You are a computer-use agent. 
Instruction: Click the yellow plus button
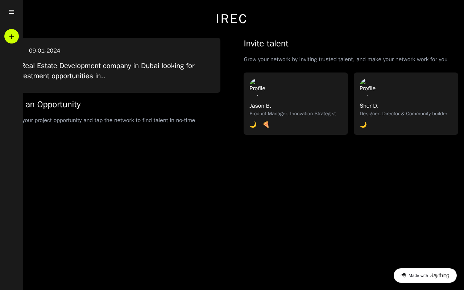click(x=12, y=36)
